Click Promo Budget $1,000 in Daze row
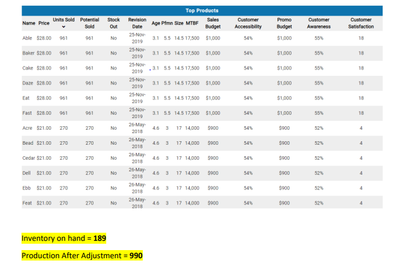393x264 pixels. click(284, 83)
